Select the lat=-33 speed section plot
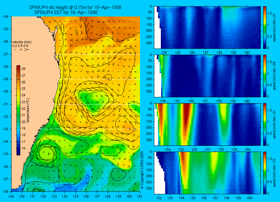The width and height of the screenshot is (280, 202). coord(207,173)
